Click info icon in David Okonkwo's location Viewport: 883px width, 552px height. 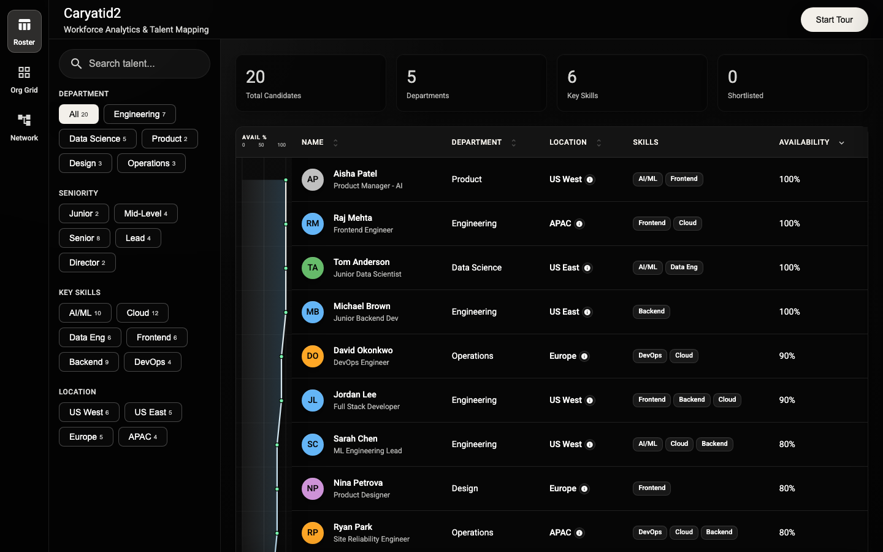(x=584, y=356)
